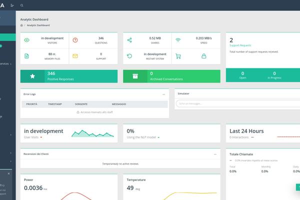This screenshot has height=200, width=300.
Task: Open the Archived Conversations tile
Action: click(171, 76)
